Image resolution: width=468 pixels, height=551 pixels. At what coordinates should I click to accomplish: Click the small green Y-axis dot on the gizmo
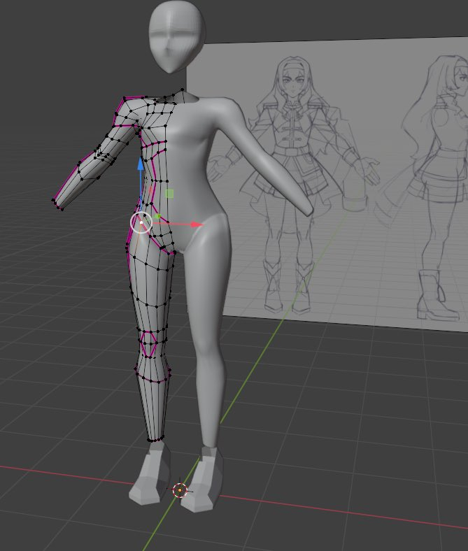pyautogui.click(x=157, y=217)
